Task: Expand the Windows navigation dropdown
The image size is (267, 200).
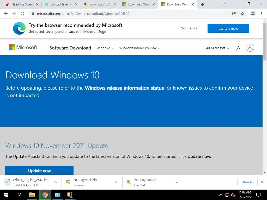Action: 105,48
